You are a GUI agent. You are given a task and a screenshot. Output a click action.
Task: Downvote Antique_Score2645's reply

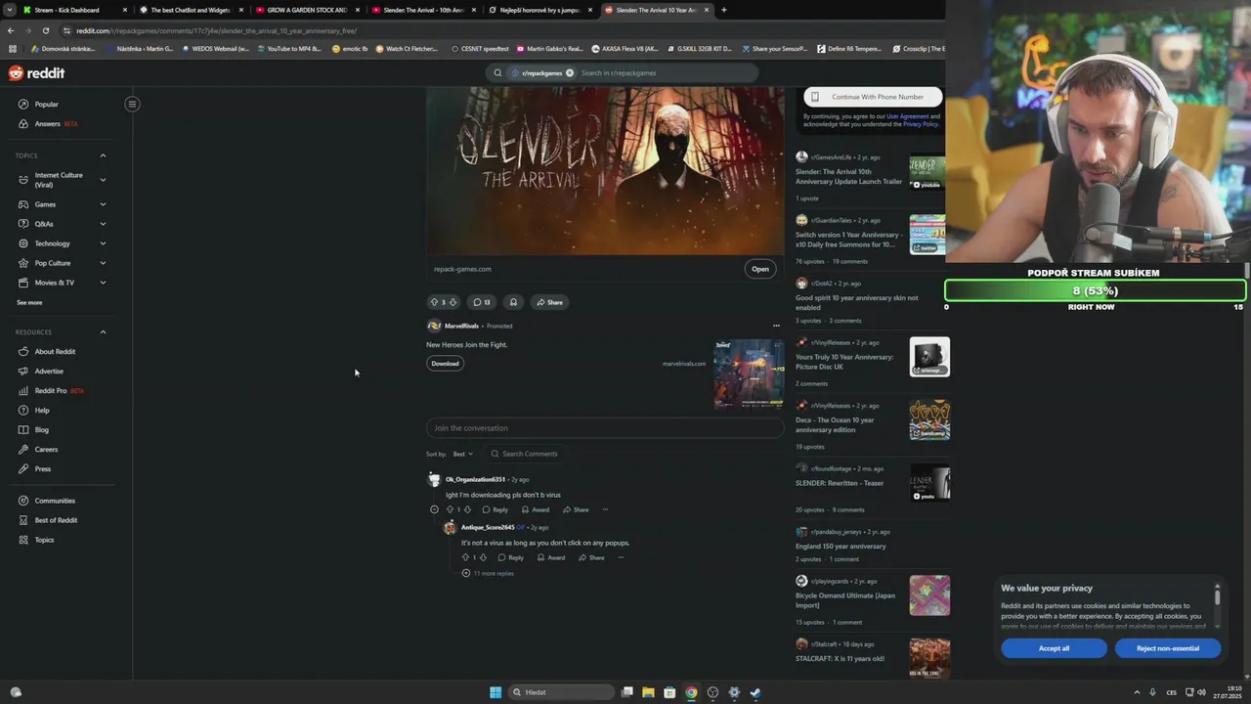483,557
